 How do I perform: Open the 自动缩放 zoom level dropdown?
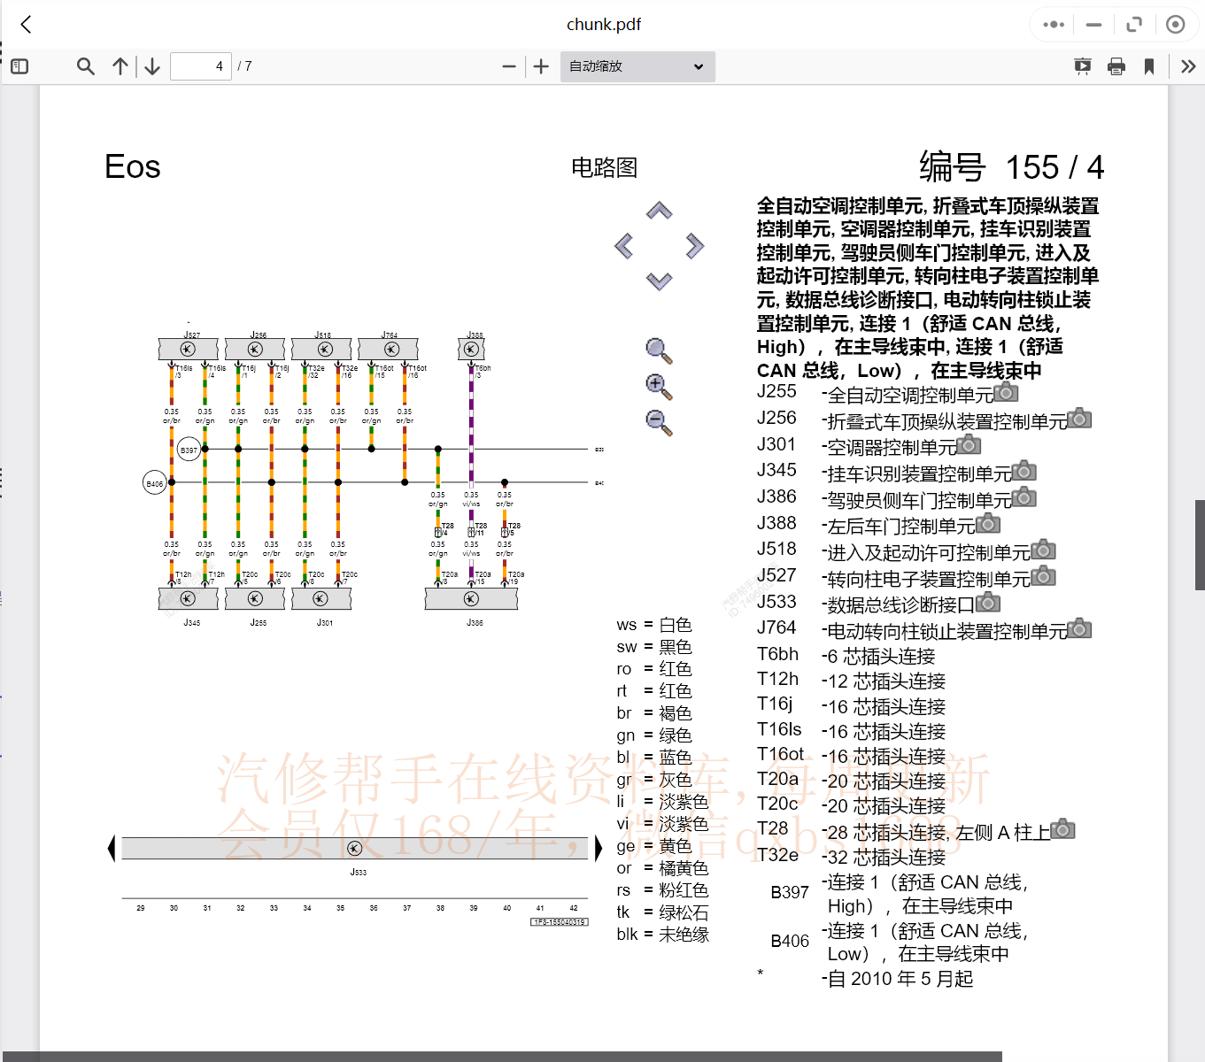[x=637, y=65]
